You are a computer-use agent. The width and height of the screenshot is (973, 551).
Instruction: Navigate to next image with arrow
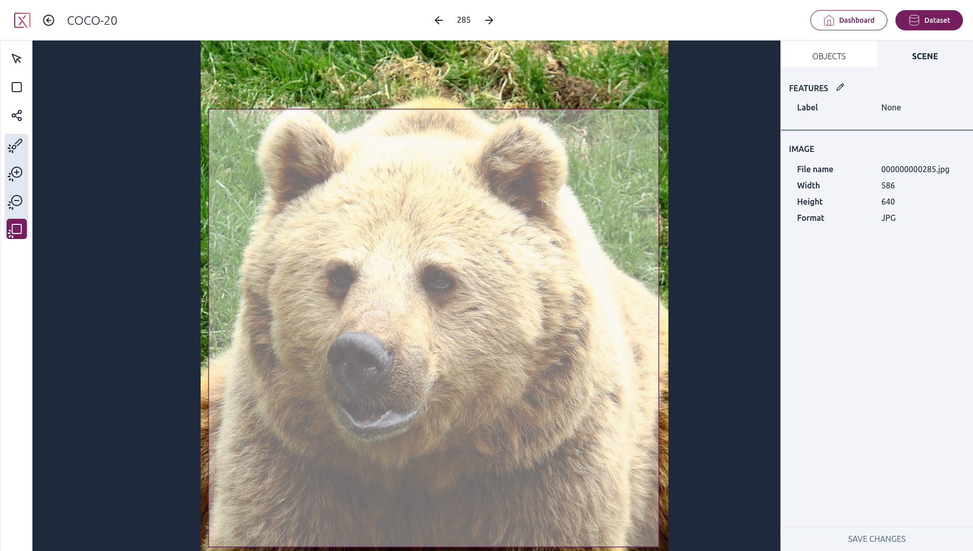coord(489,20)
